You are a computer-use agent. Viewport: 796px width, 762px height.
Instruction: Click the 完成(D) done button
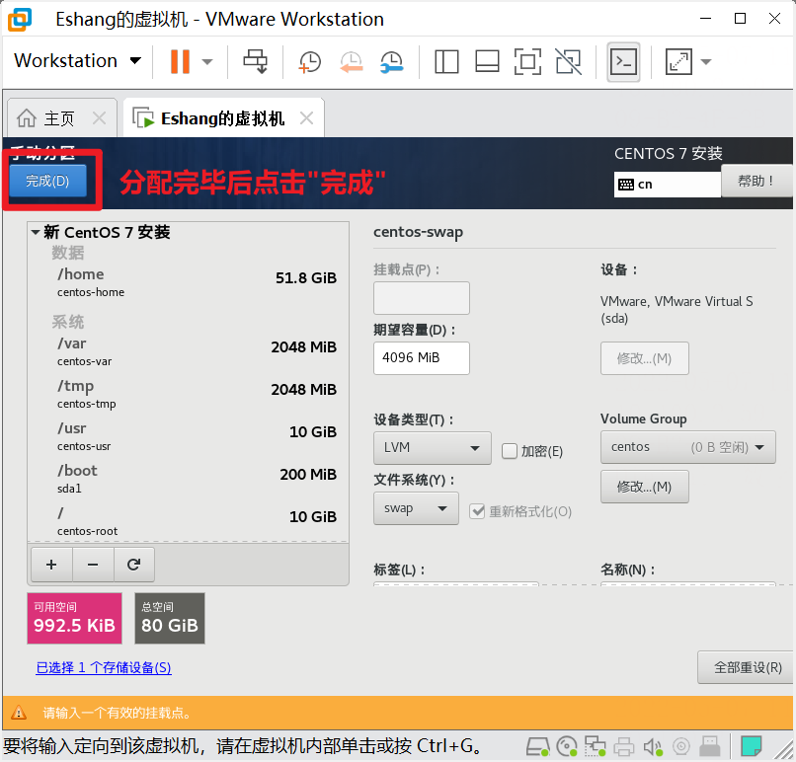click(47, 181)
